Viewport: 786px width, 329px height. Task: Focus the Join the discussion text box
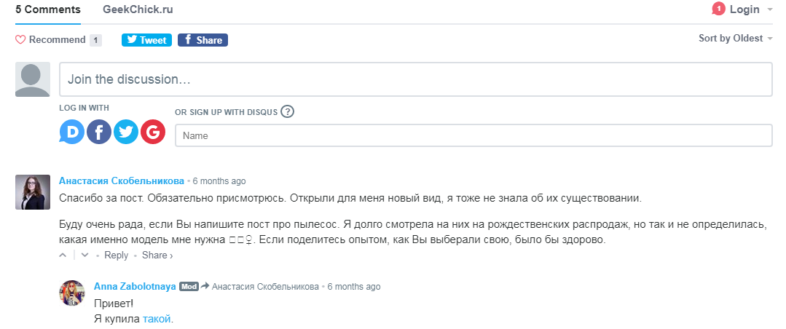click(x=415, y=79)
